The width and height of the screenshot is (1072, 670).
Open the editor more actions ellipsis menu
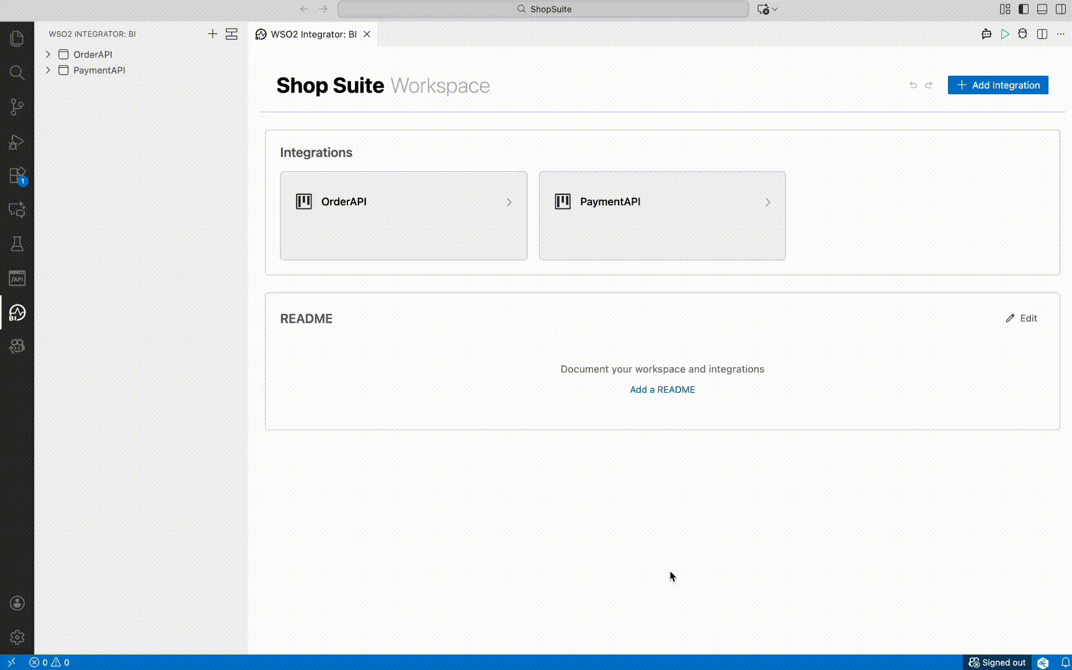pyautogui.click(x=1061, y=34)
